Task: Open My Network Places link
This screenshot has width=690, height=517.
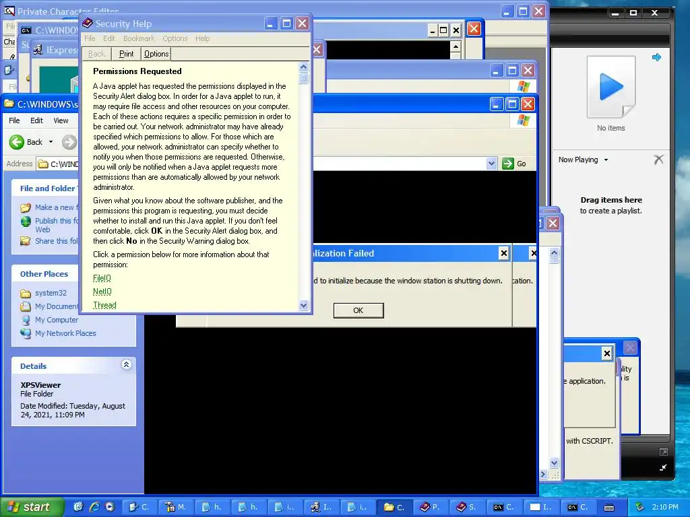Action: 65,333
